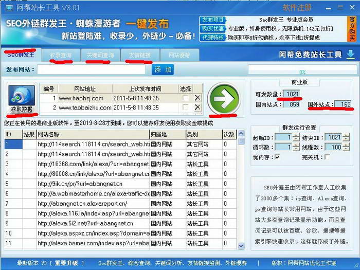This screenshot has width=360, height=270.
Task: Select row 5 with 9ik.cn URL
Action: [120, 184]
